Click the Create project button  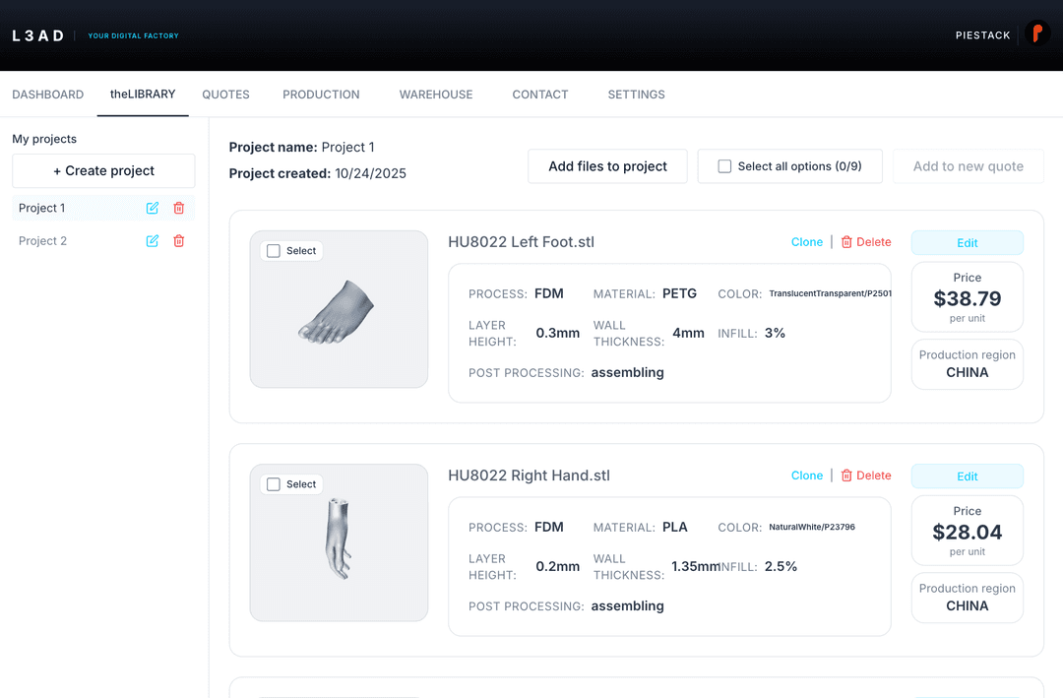pos(102,170)
